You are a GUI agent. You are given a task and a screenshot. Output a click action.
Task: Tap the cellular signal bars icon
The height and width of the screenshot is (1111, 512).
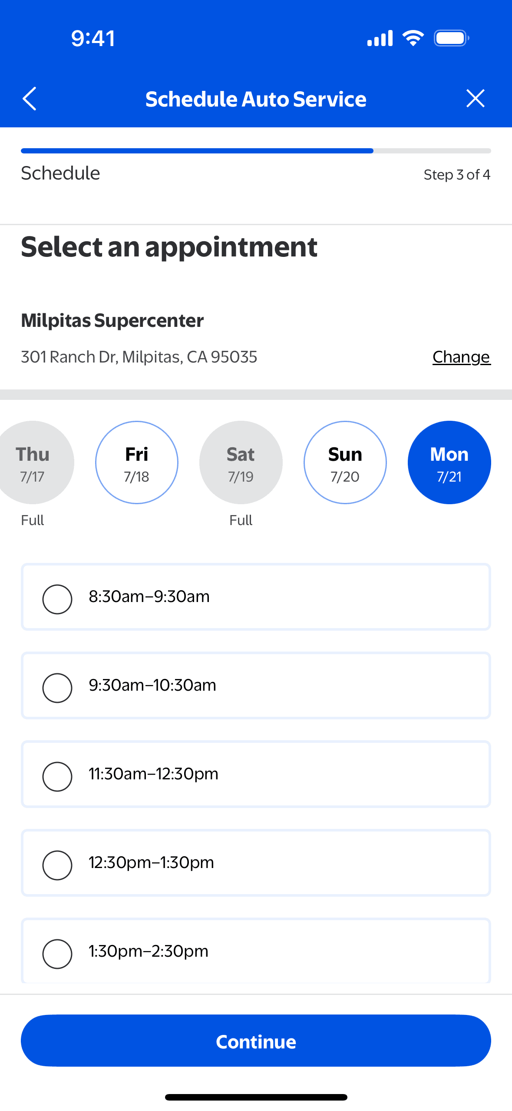point(380,38)
